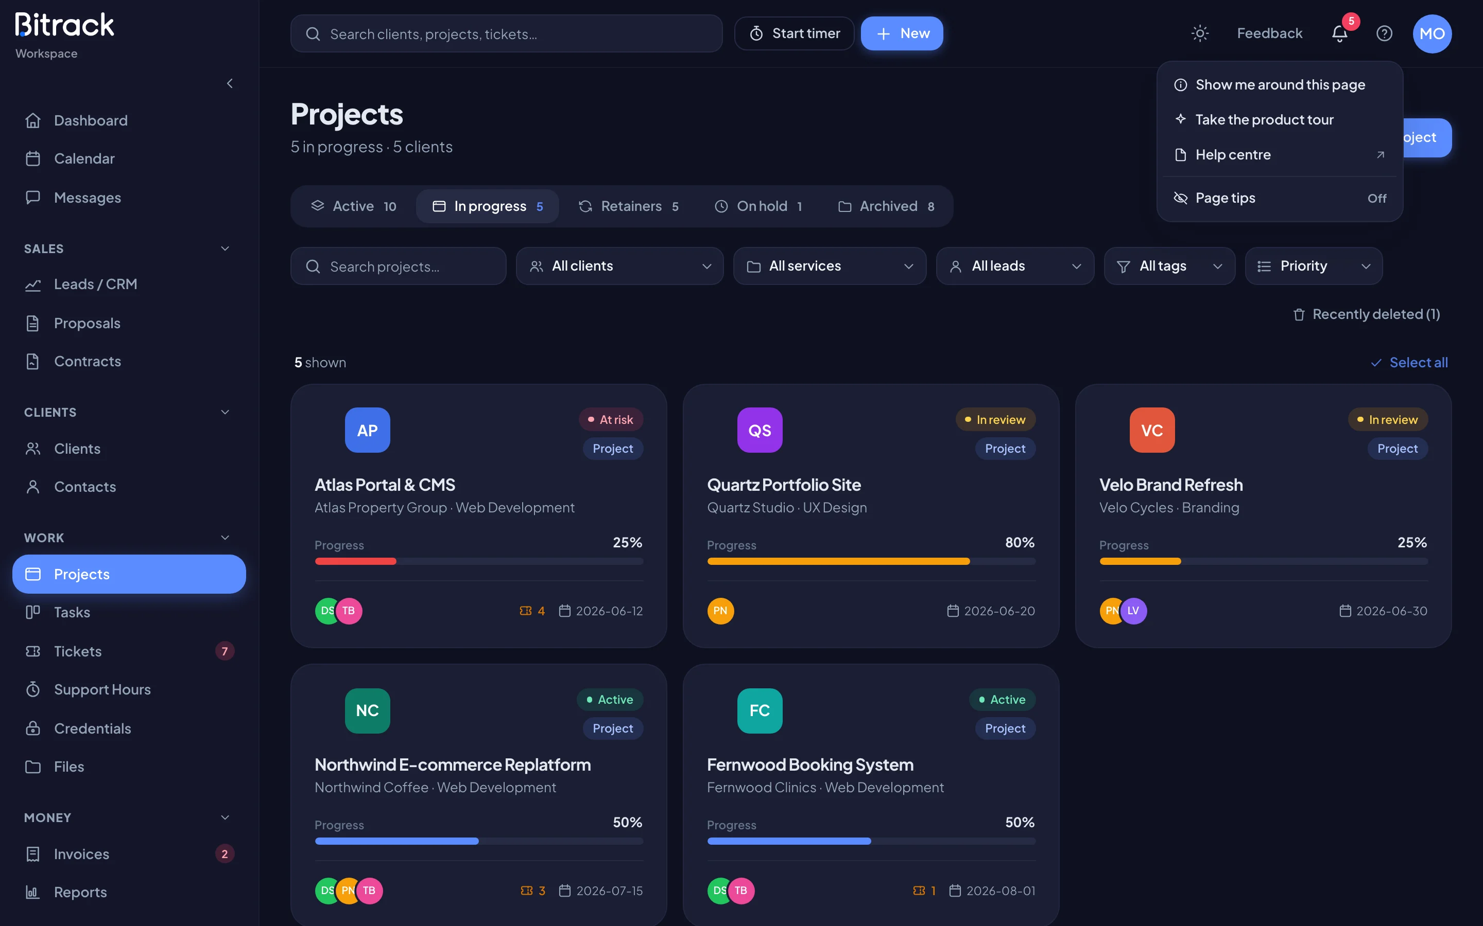This screenshot has width=1483, height=926.
Task: Click the VC avatar on Velo Brand card
Action: tap(1152, 430)
